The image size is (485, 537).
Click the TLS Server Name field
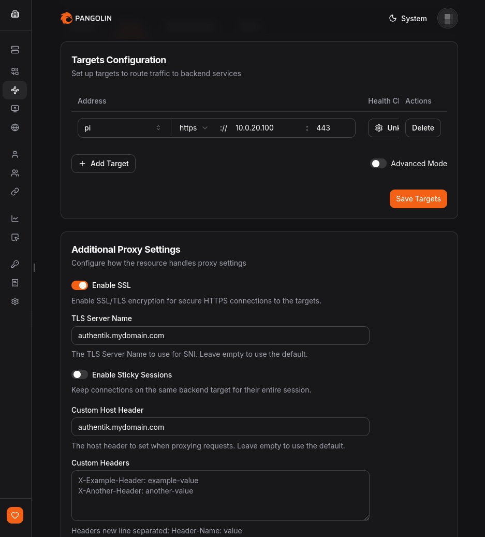(220, 336)
